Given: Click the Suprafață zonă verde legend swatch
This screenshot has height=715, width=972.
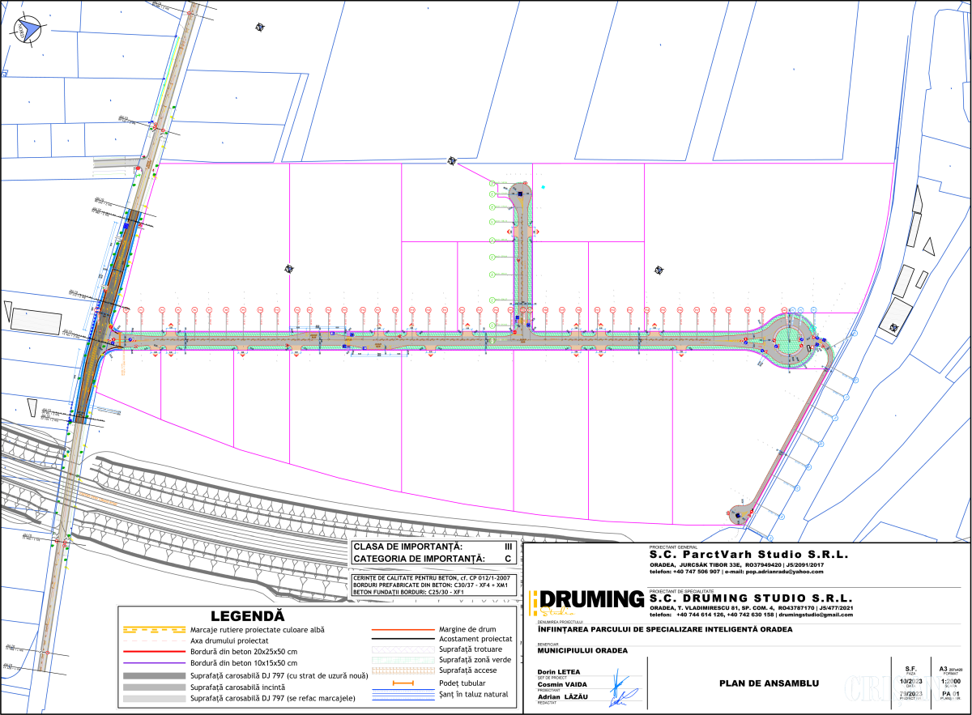Looking at the screenshot, I should coord(403,660).
